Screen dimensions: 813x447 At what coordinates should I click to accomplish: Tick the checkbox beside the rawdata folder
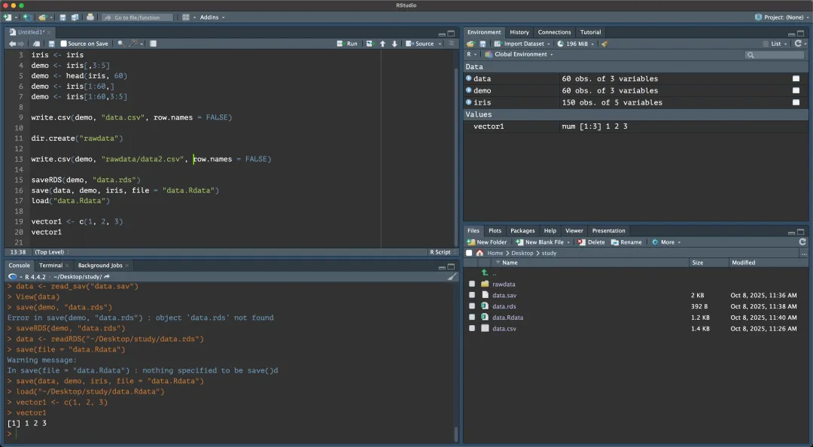[472, 284]
